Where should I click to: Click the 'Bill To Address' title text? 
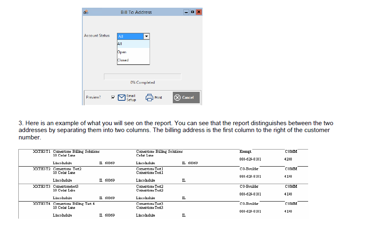tap(136, 12)
